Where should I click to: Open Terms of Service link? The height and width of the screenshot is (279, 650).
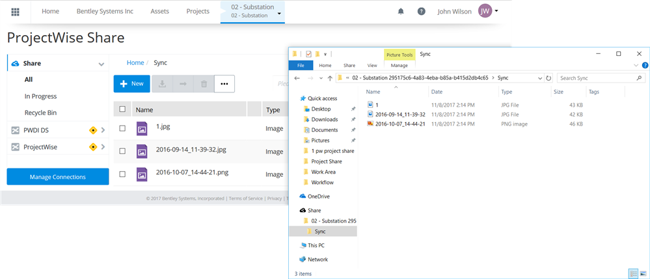[245, 198]
